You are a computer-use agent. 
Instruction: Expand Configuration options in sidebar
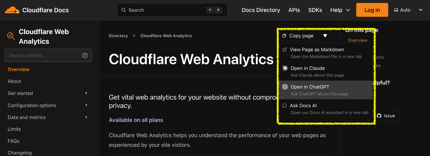click(x=86, y=105)
